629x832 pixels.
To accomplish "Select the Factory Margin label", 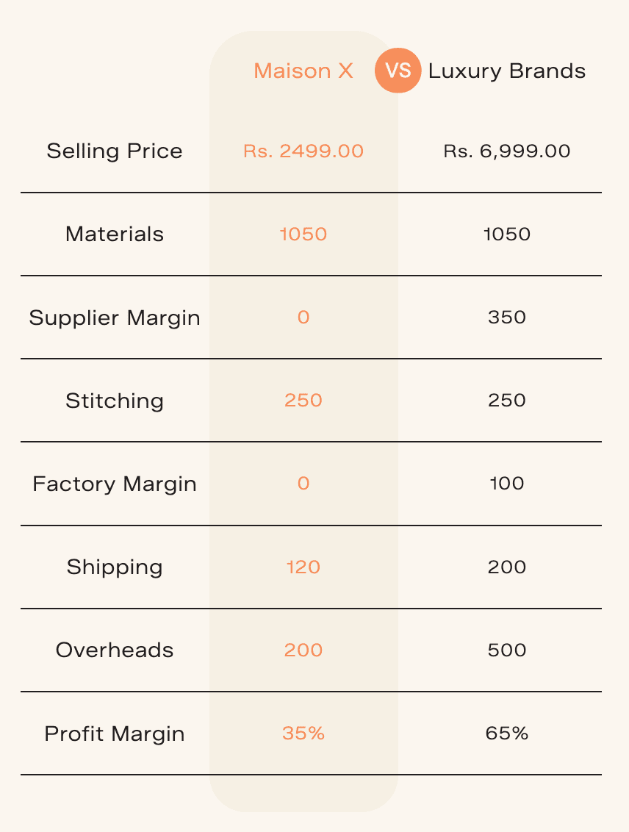I will [x=115, y=484].
